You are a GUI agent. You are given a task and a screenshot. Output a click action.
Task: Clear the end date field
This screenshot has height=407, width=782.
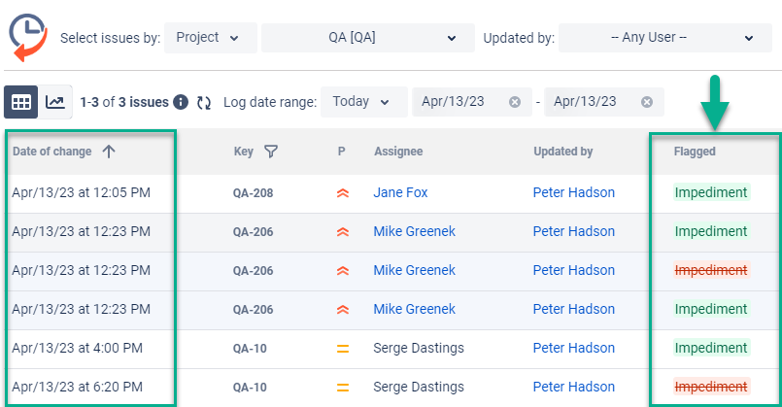click(647, 102)
